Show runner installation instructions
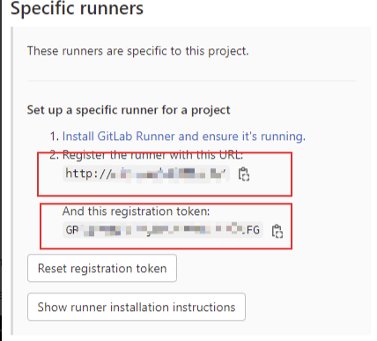Screen dimensions: 377x341 [137, 307]
